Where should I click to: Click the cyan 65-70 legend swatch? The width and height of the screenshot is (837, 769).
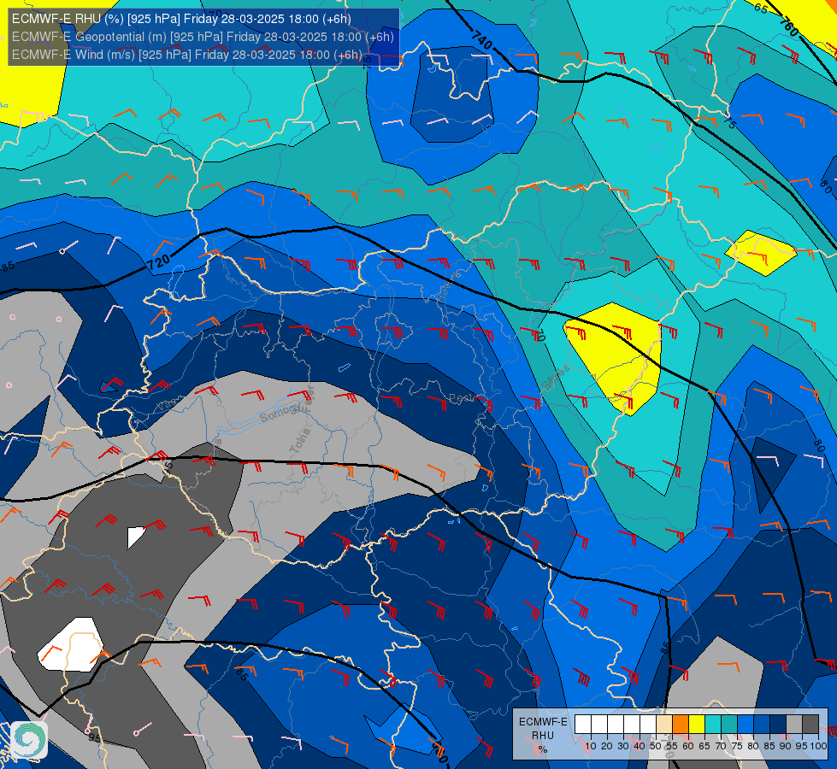pos(713,725)
